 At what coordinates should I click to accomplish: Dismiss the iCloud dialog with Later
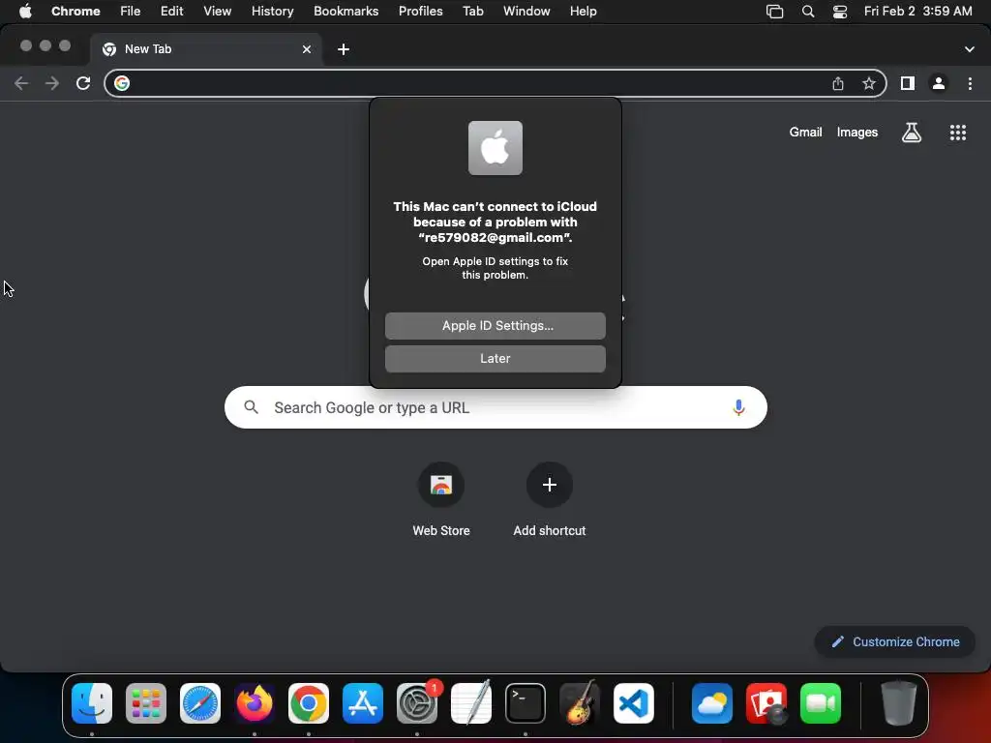(x=495, y=358)
